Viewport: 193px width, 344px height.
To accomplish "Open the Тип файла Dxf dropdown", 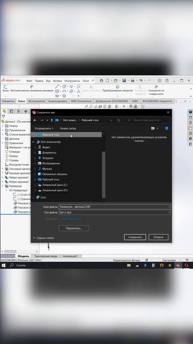I will point(115,212).
